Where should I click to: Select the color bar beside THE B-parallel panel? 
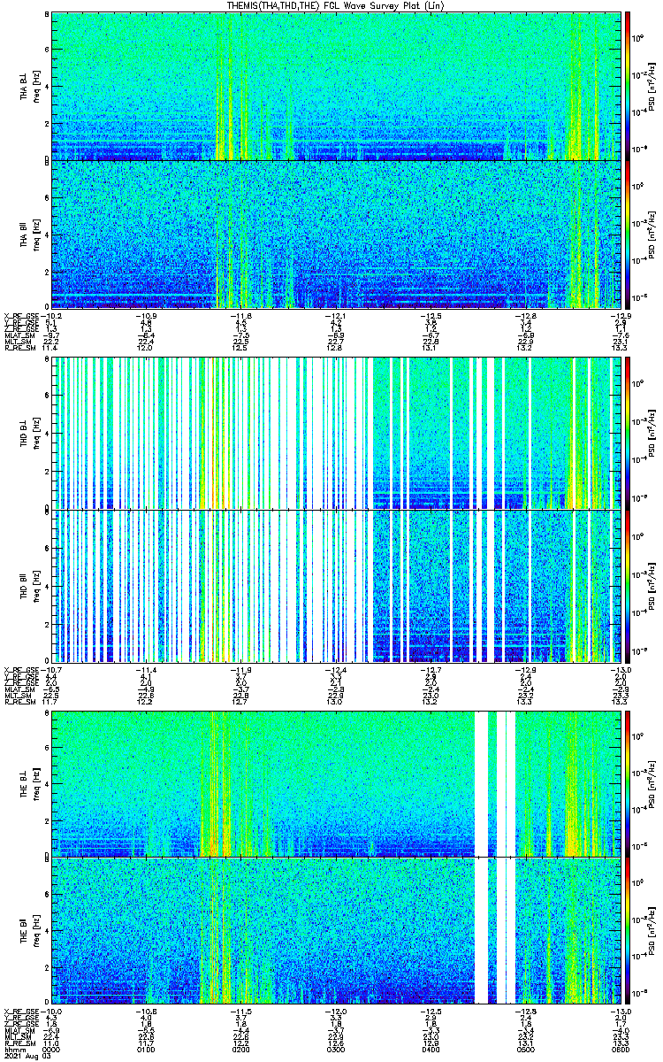[628, 930]
